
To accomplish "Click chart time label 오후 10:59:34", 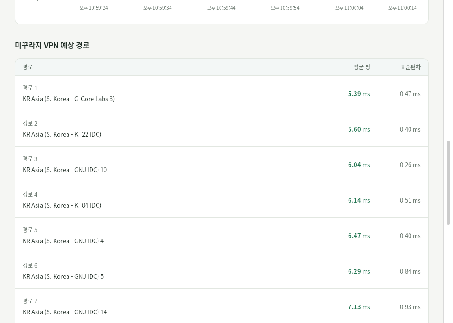I will coord(158,8).
